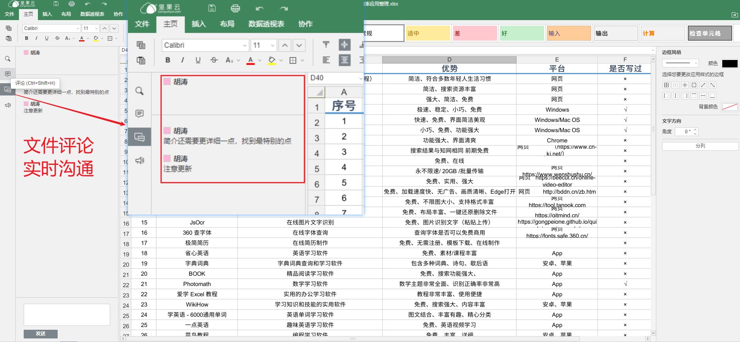Click the Photomath cell

[197, 284]
